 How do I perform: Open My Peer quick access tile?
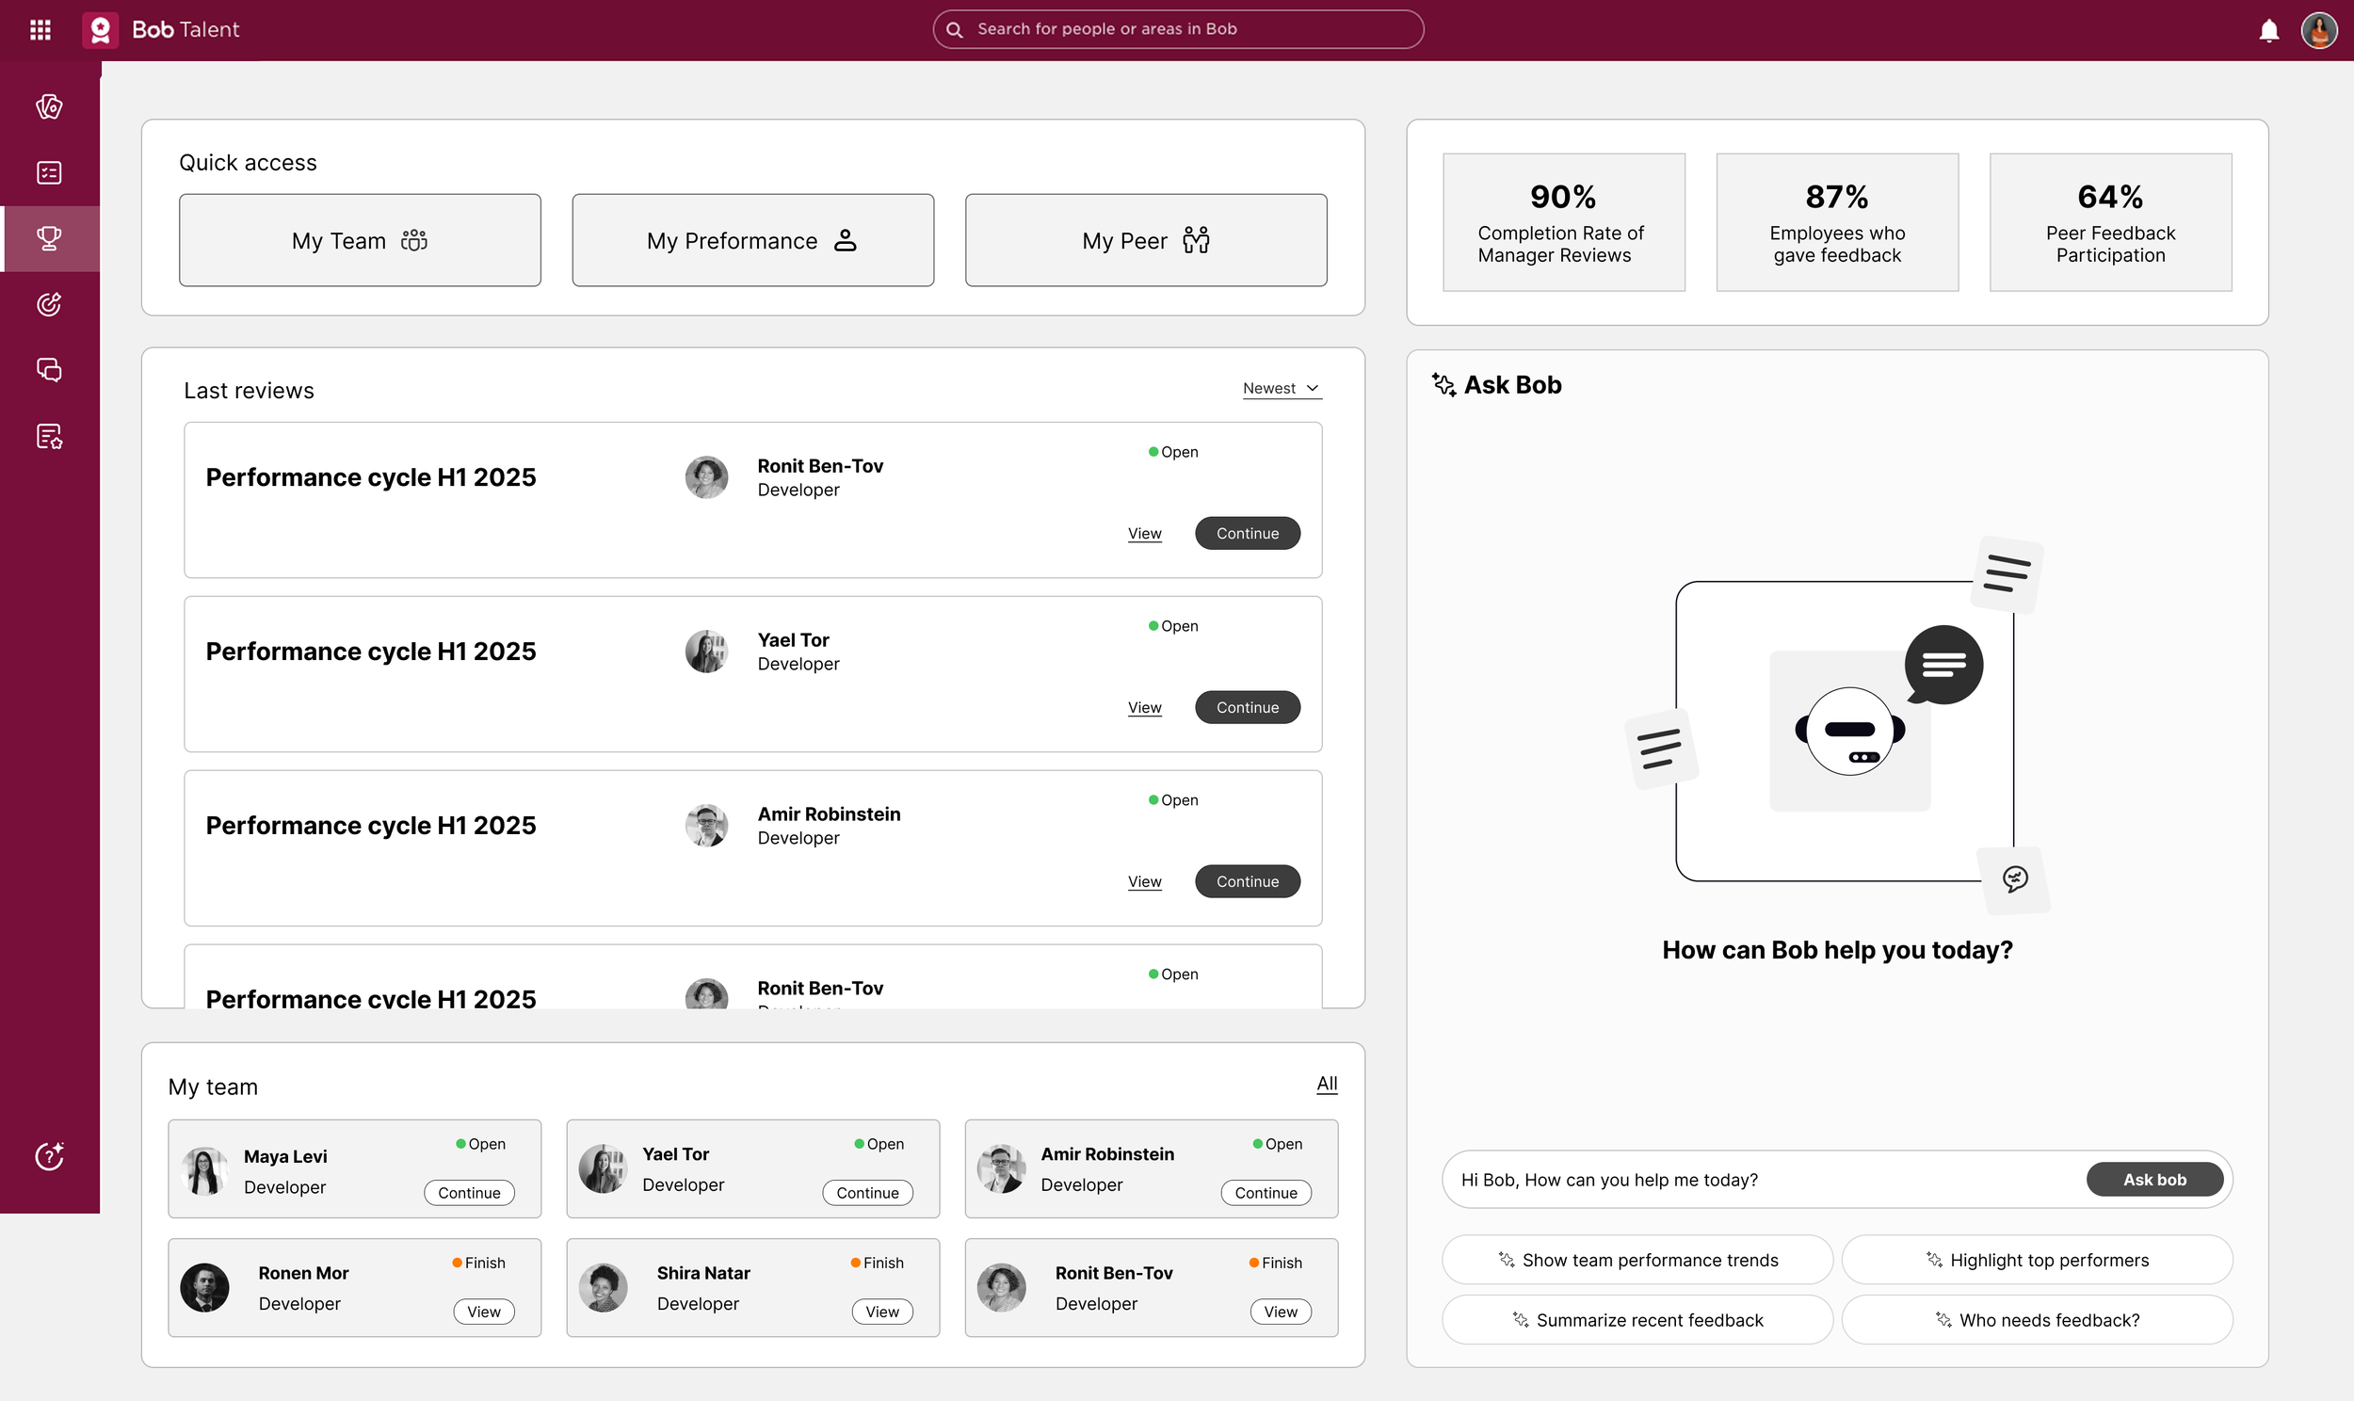click(1146, 241)
